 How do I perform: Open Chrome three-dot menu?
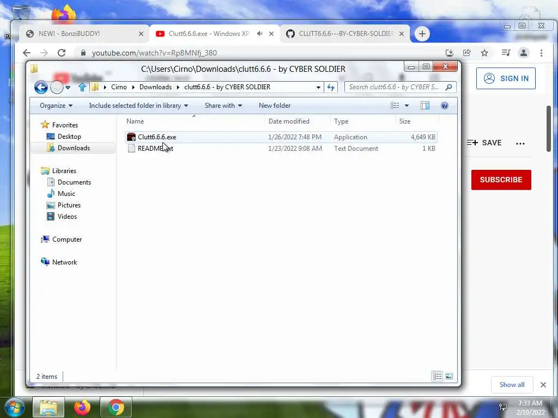(x=541, y=53)
